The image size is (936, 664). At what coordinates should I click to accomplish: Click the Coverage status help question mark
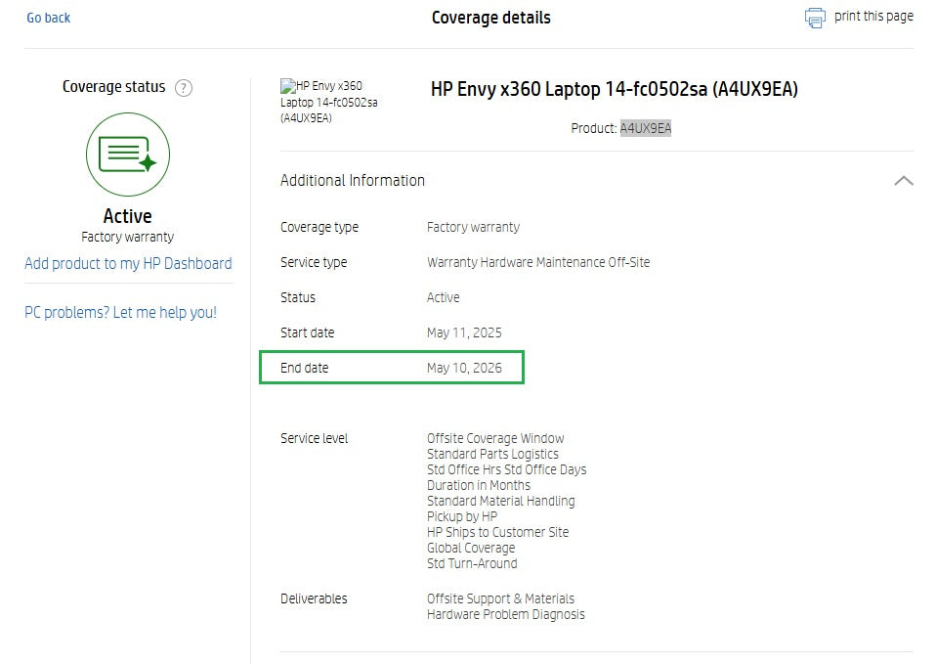[184, 88]
